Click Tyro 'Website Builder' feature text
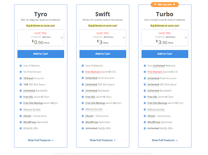The height and width of the screenshot is (155, 208). 32,109
